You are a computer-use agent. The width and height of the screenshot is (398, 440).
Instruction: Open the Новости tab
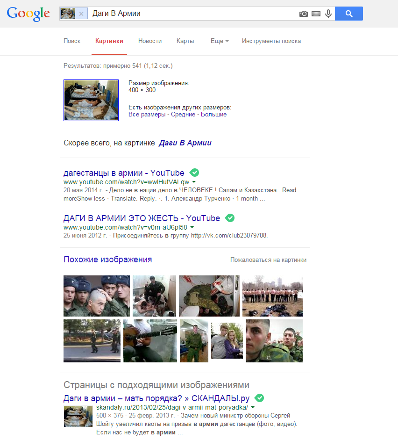(150, 41)
